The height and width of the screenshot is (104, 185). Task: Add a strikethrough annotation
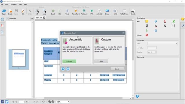[165, 26]
